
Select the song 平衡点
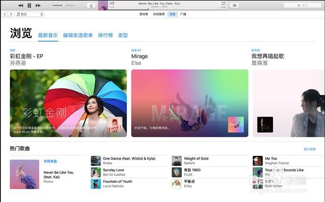[189, 181]
